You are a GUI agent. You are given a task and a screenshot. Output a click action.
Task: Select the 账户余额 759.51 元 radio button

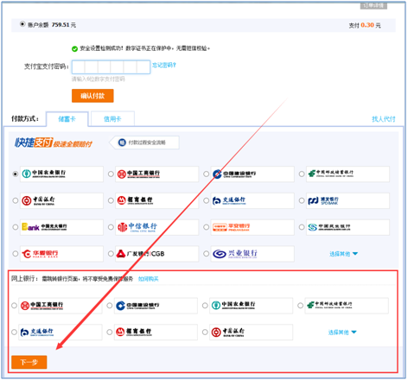(x=22, y=24)
